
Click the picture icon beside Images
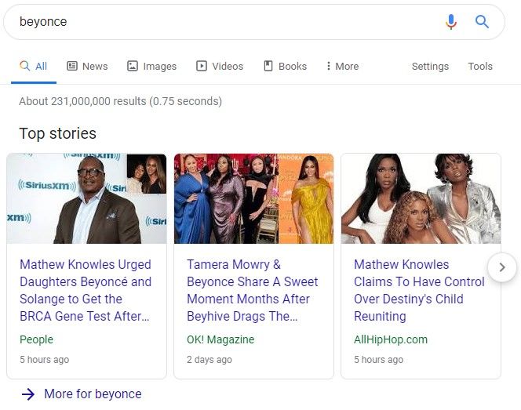tap(133, 66)
